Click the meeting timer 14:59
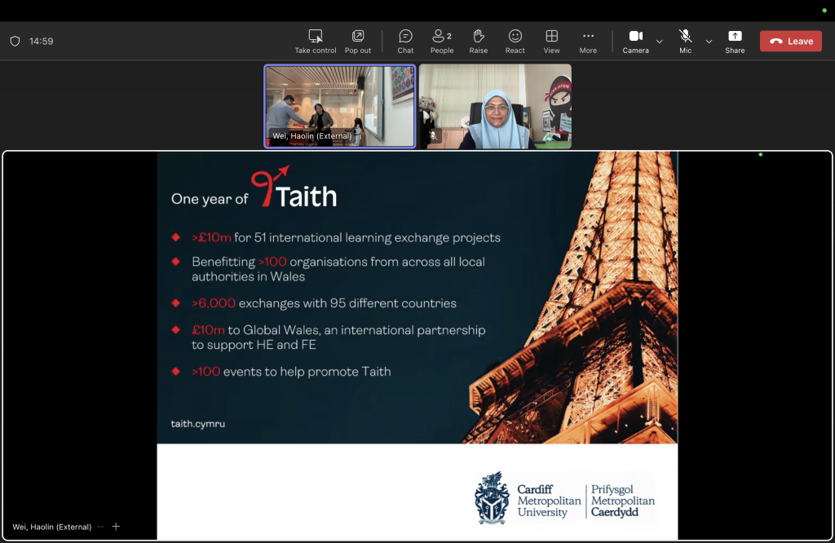 click(x=41, y=41)
